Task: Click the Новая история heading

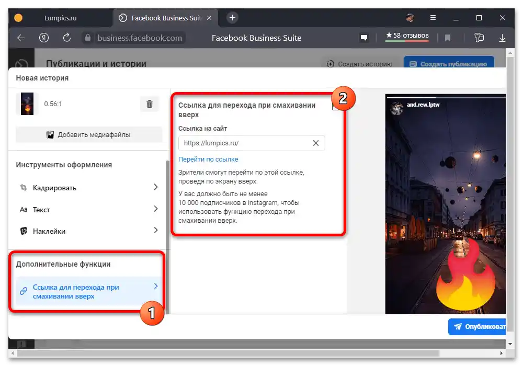Action: click(x=42, y=78)
